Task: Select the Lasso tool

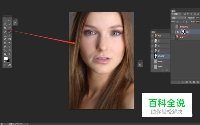Action: [5, 24]
